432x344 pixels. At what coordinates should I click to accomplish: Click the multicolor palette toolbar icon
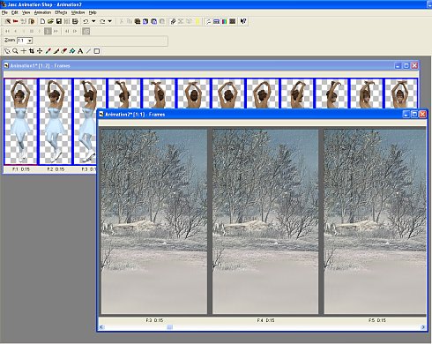click(224, 21)
